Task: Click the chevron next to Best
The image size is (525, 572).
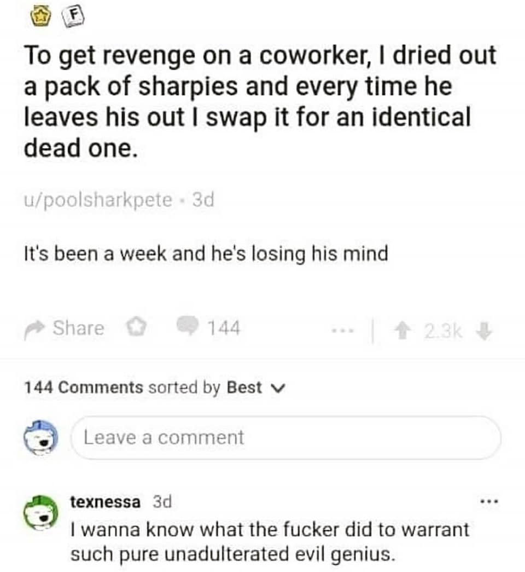Action: (278, 389)
